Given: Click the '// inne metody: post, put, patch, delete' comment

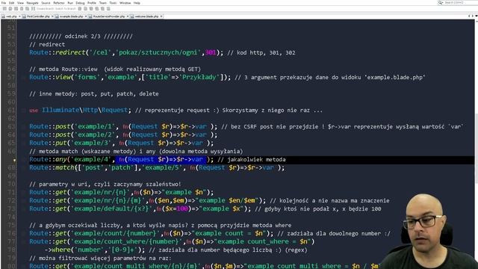Looking at the screenshot, I should pos(94,94).
